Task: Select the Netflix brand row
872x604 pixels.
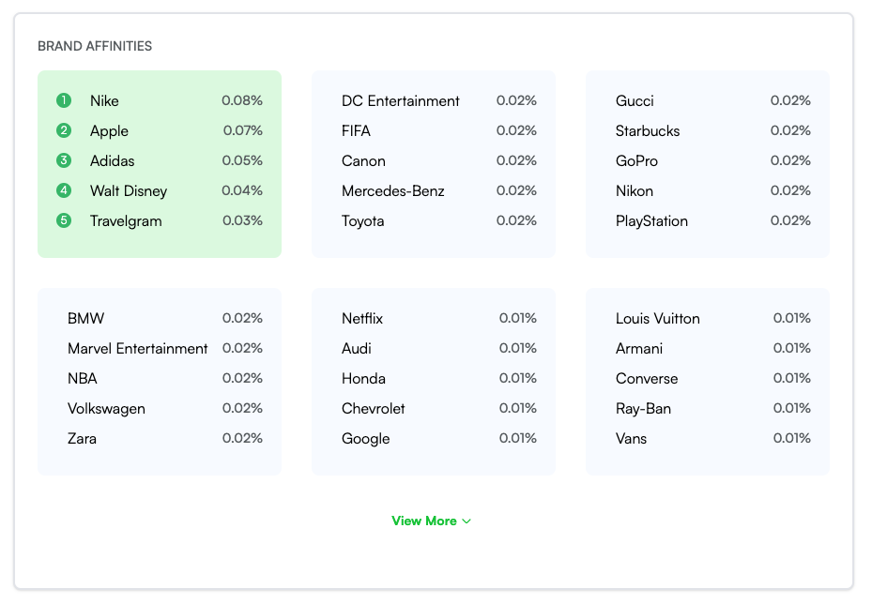Action: 361,318
